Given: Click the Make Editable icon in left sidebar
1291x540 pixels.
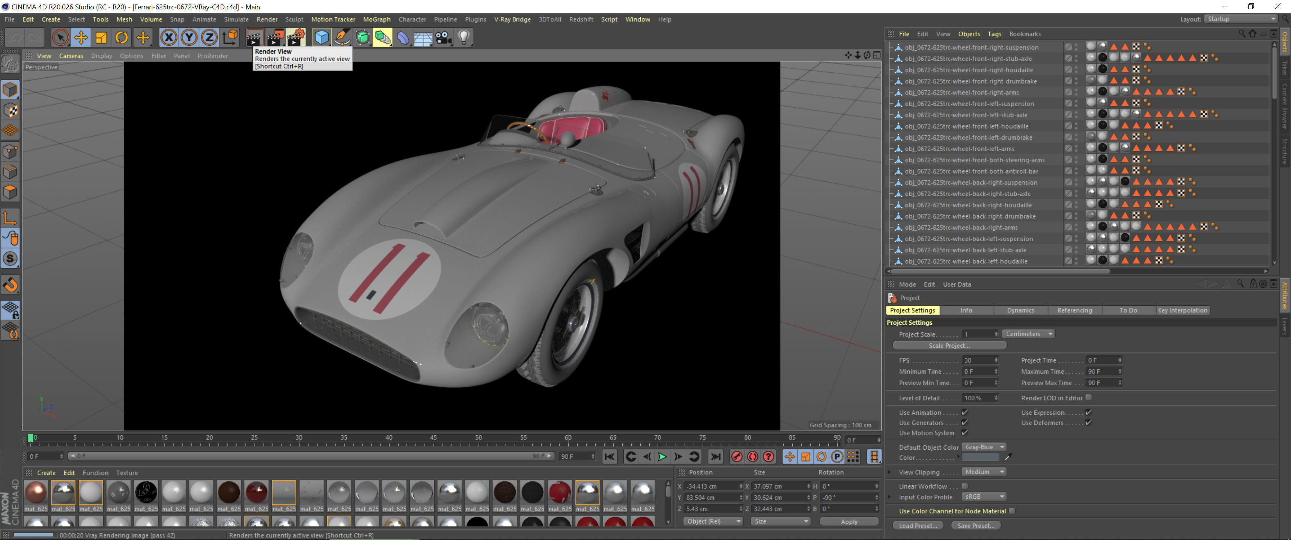Looking at the screenshot, I should (10, 64).
